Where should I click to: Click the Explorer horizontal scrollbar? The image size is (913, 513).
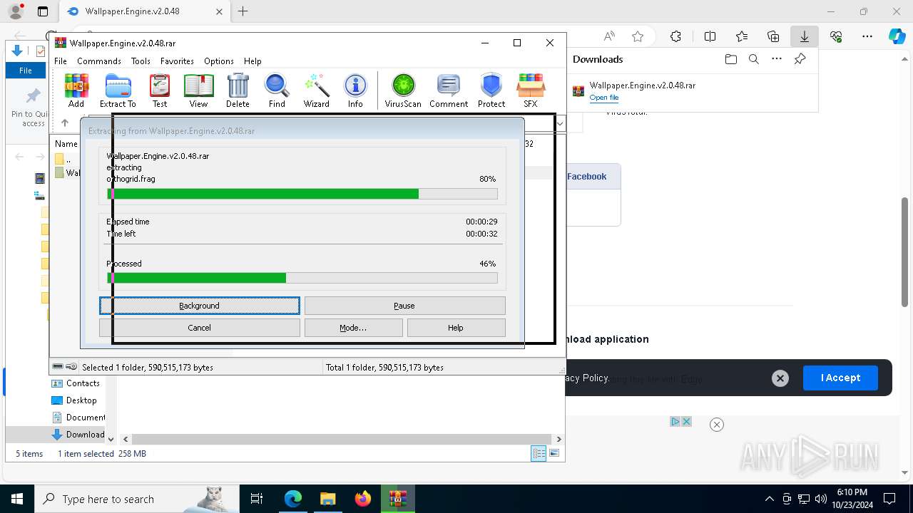click(342, 440)
